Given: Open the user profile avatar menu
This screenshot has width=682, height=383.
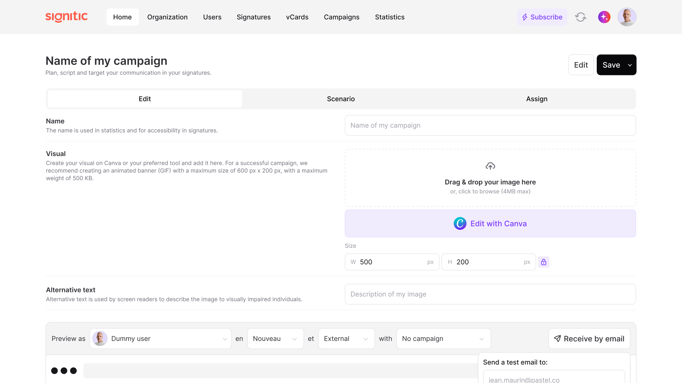Looking at the screenshot, I should click(x=627, y=17).
